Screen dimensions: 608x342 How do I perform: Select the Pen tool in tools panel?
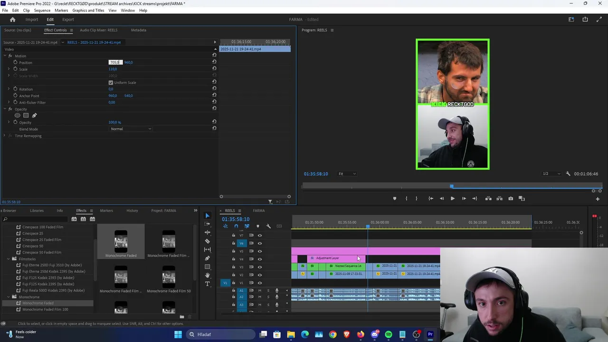click(x=207, y=258)
